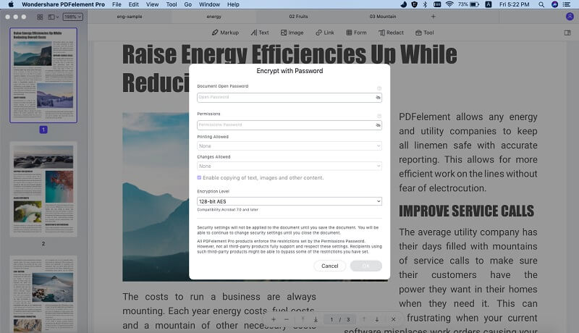Open Bluetooth status menu
Viewport: 579px width, 333px height.
coord(425,4)
